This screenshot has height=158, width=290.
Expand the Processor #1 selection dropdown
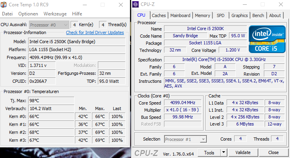[203, 139]
